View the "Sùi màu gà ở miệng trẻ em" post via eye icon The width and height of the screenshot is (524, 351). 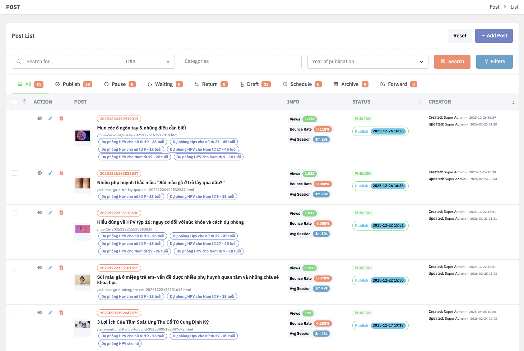pos(40,268)
